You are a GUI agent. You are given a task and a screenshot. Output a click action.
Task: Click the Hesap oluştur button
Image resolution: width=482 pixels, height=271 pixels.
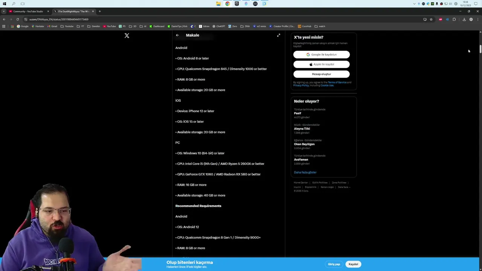pos(322,74)
